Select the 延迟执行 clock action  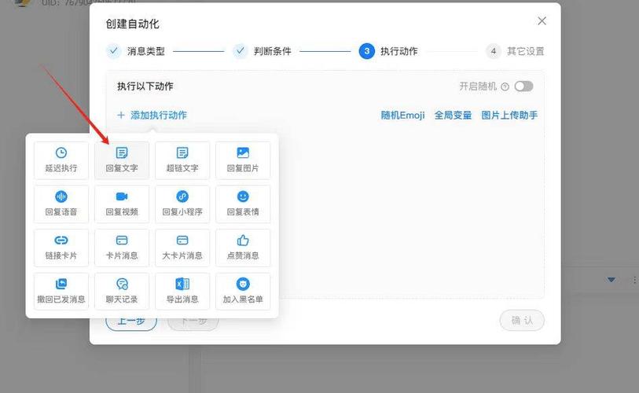click(x=61, y=160)
